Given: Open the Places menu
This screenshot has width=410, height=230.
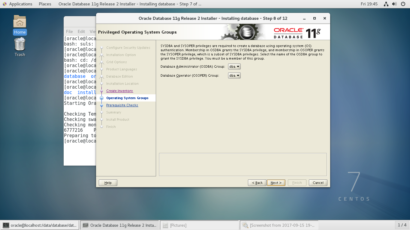Looking at the screenshot, I should coord(45,4).
